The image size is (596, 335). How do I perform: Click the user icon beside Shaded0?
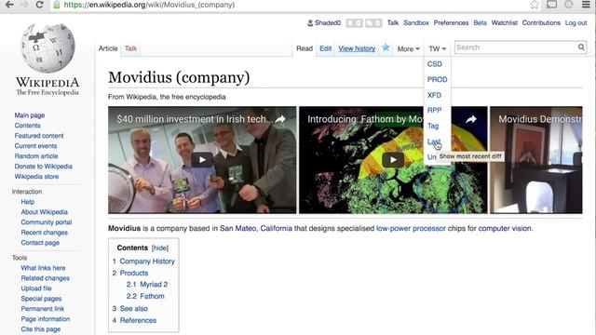point(310,22)
